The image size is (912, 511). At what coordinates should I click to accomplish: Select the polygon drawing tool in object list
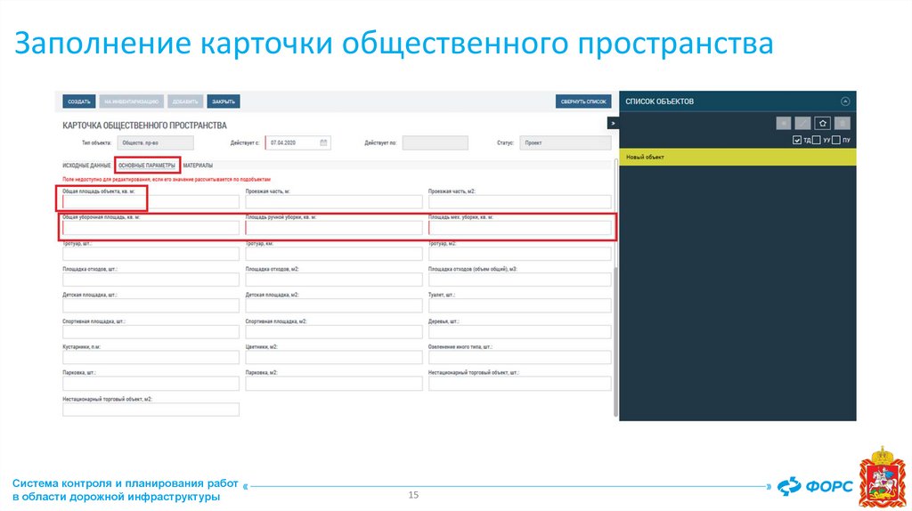(x=822, y=123)
